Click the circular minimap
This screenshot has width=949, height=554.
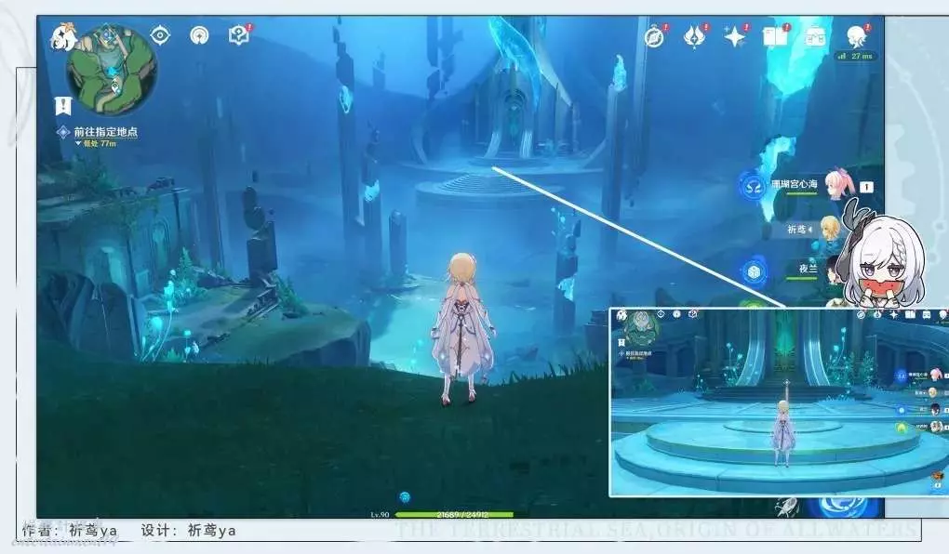[112, 69]
